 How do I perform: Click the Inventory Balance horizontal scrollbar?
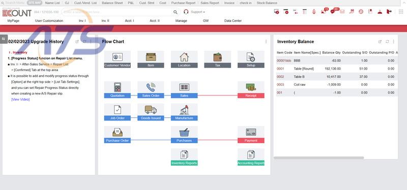pyautogui.click(x=319, y=157)
